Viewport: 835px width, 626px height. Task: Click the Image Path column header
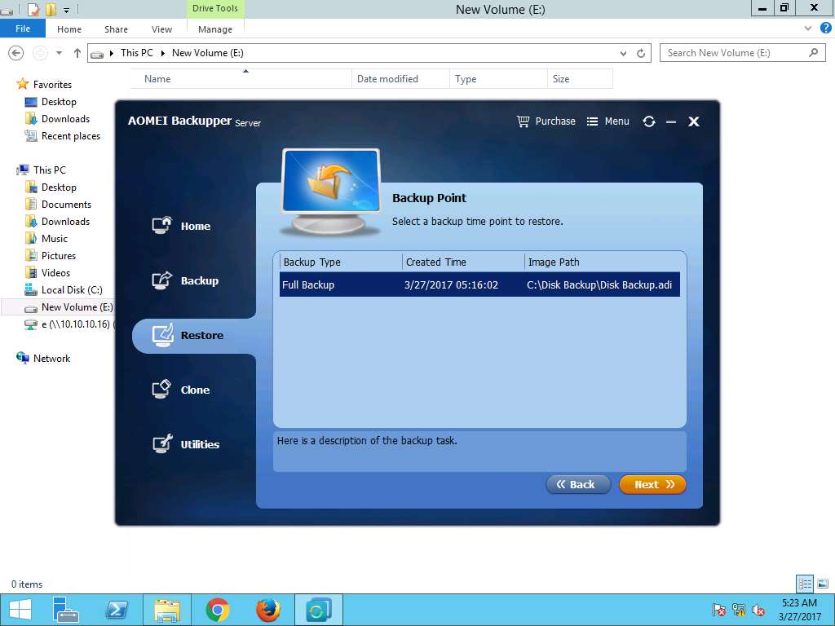[603, 262]
